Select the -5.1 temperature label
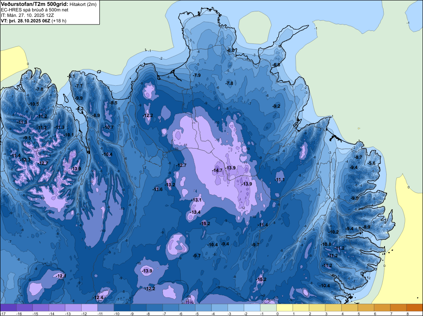The width and height of the screenshot is (423, 316). [71, 76]
